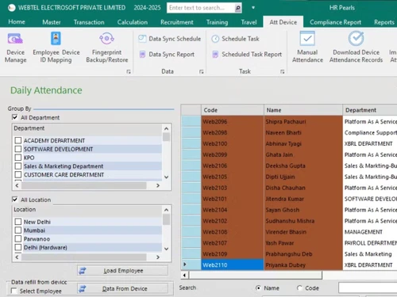Select the Web2096 code cell
The height and width of the screenshot is (297, 397).
pyautogui.click(x=233, y=121)
